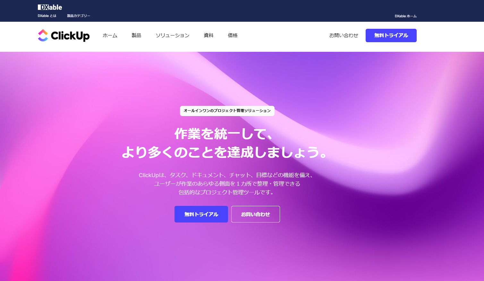Go to the 価格 page

pyautogui.click(x=233, y=35)
